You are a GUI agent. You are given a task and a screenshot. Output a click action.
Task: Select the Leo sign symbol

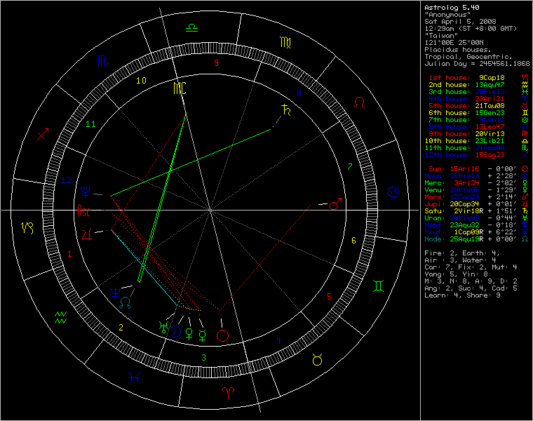pyautogui.click(x=358, y=103)
